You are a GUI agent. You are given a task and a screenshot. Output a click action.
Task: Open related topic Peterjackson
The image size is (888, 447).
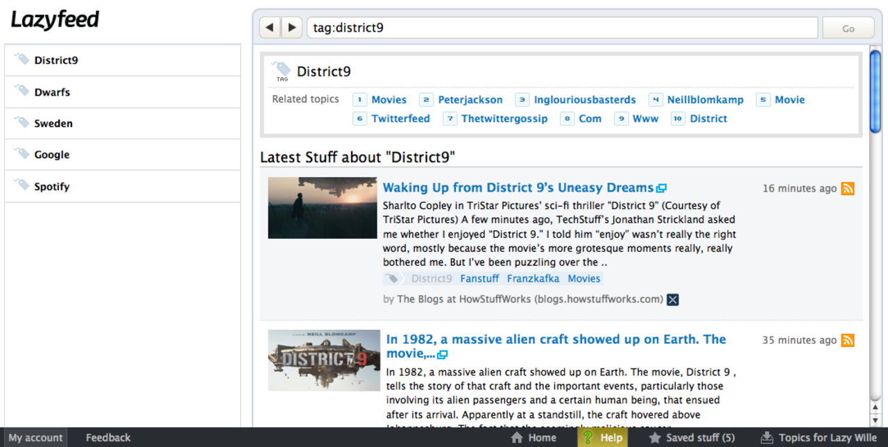pos(470,100)
